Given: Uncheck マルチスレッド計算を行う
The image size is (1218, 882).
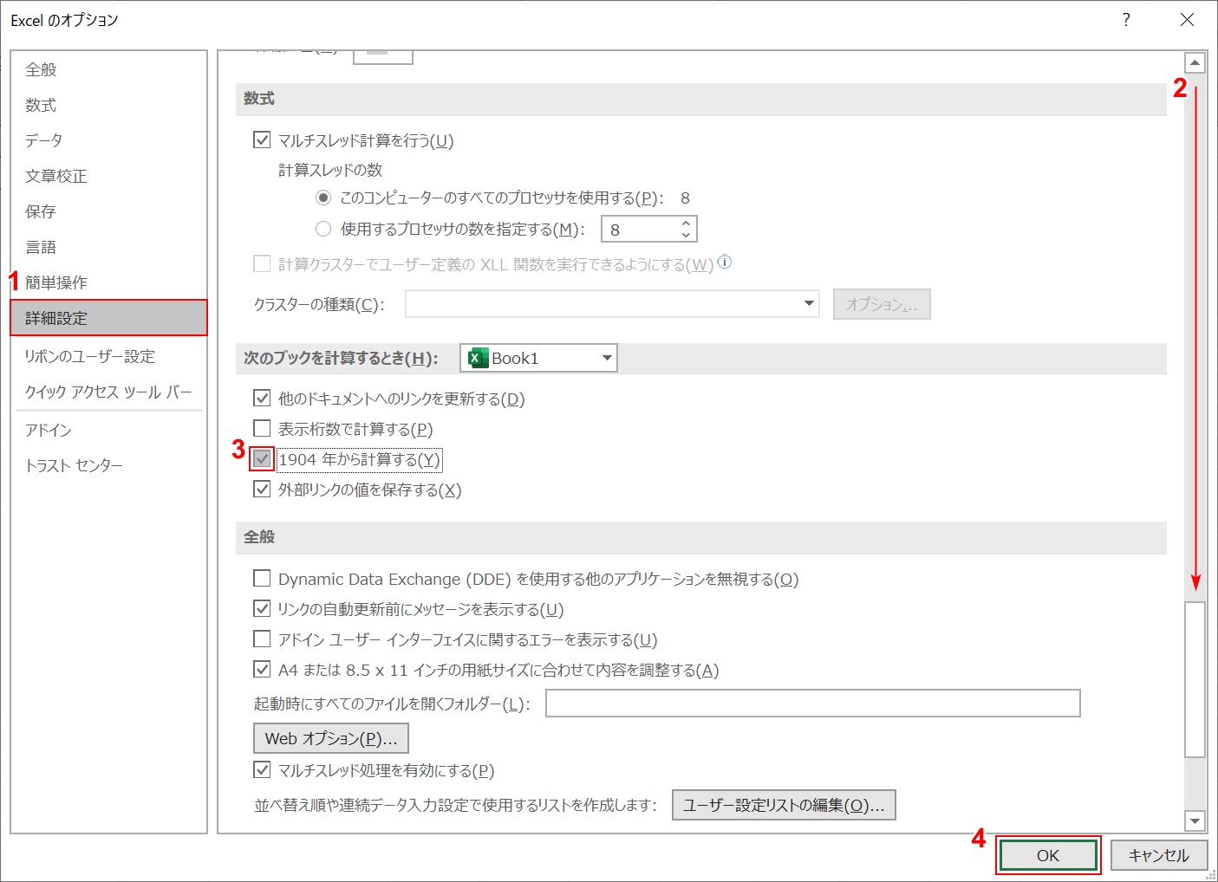Looking at the screenshot, I should (x=262, y=139).
